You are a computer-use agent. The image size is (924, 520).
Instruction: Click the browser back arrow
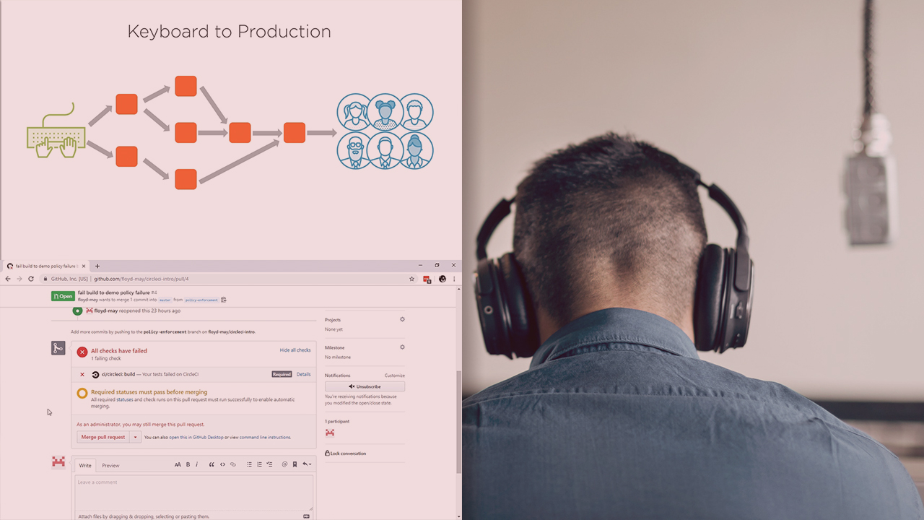pos(8,279)
